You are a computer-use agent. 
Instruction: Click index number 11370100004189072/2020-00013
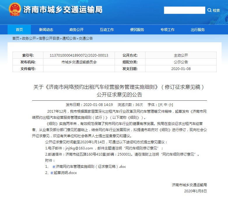[79, 55]
